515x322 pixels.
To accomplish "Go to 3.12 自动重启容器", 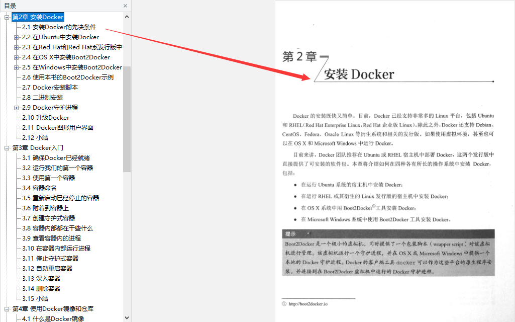I will coord(47,268).
